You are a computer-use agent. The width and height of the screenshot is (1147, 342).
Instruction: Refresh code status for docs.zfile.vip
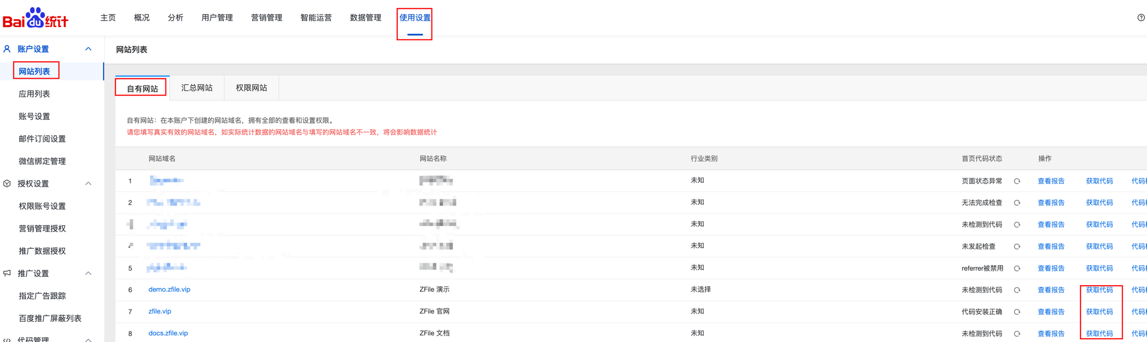(x=1017, y=334)
